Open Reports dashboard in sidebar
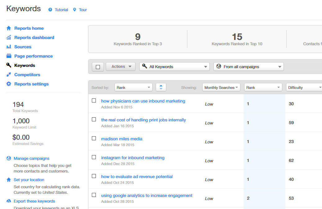322x209 pixels. click(x=34, y=37)
